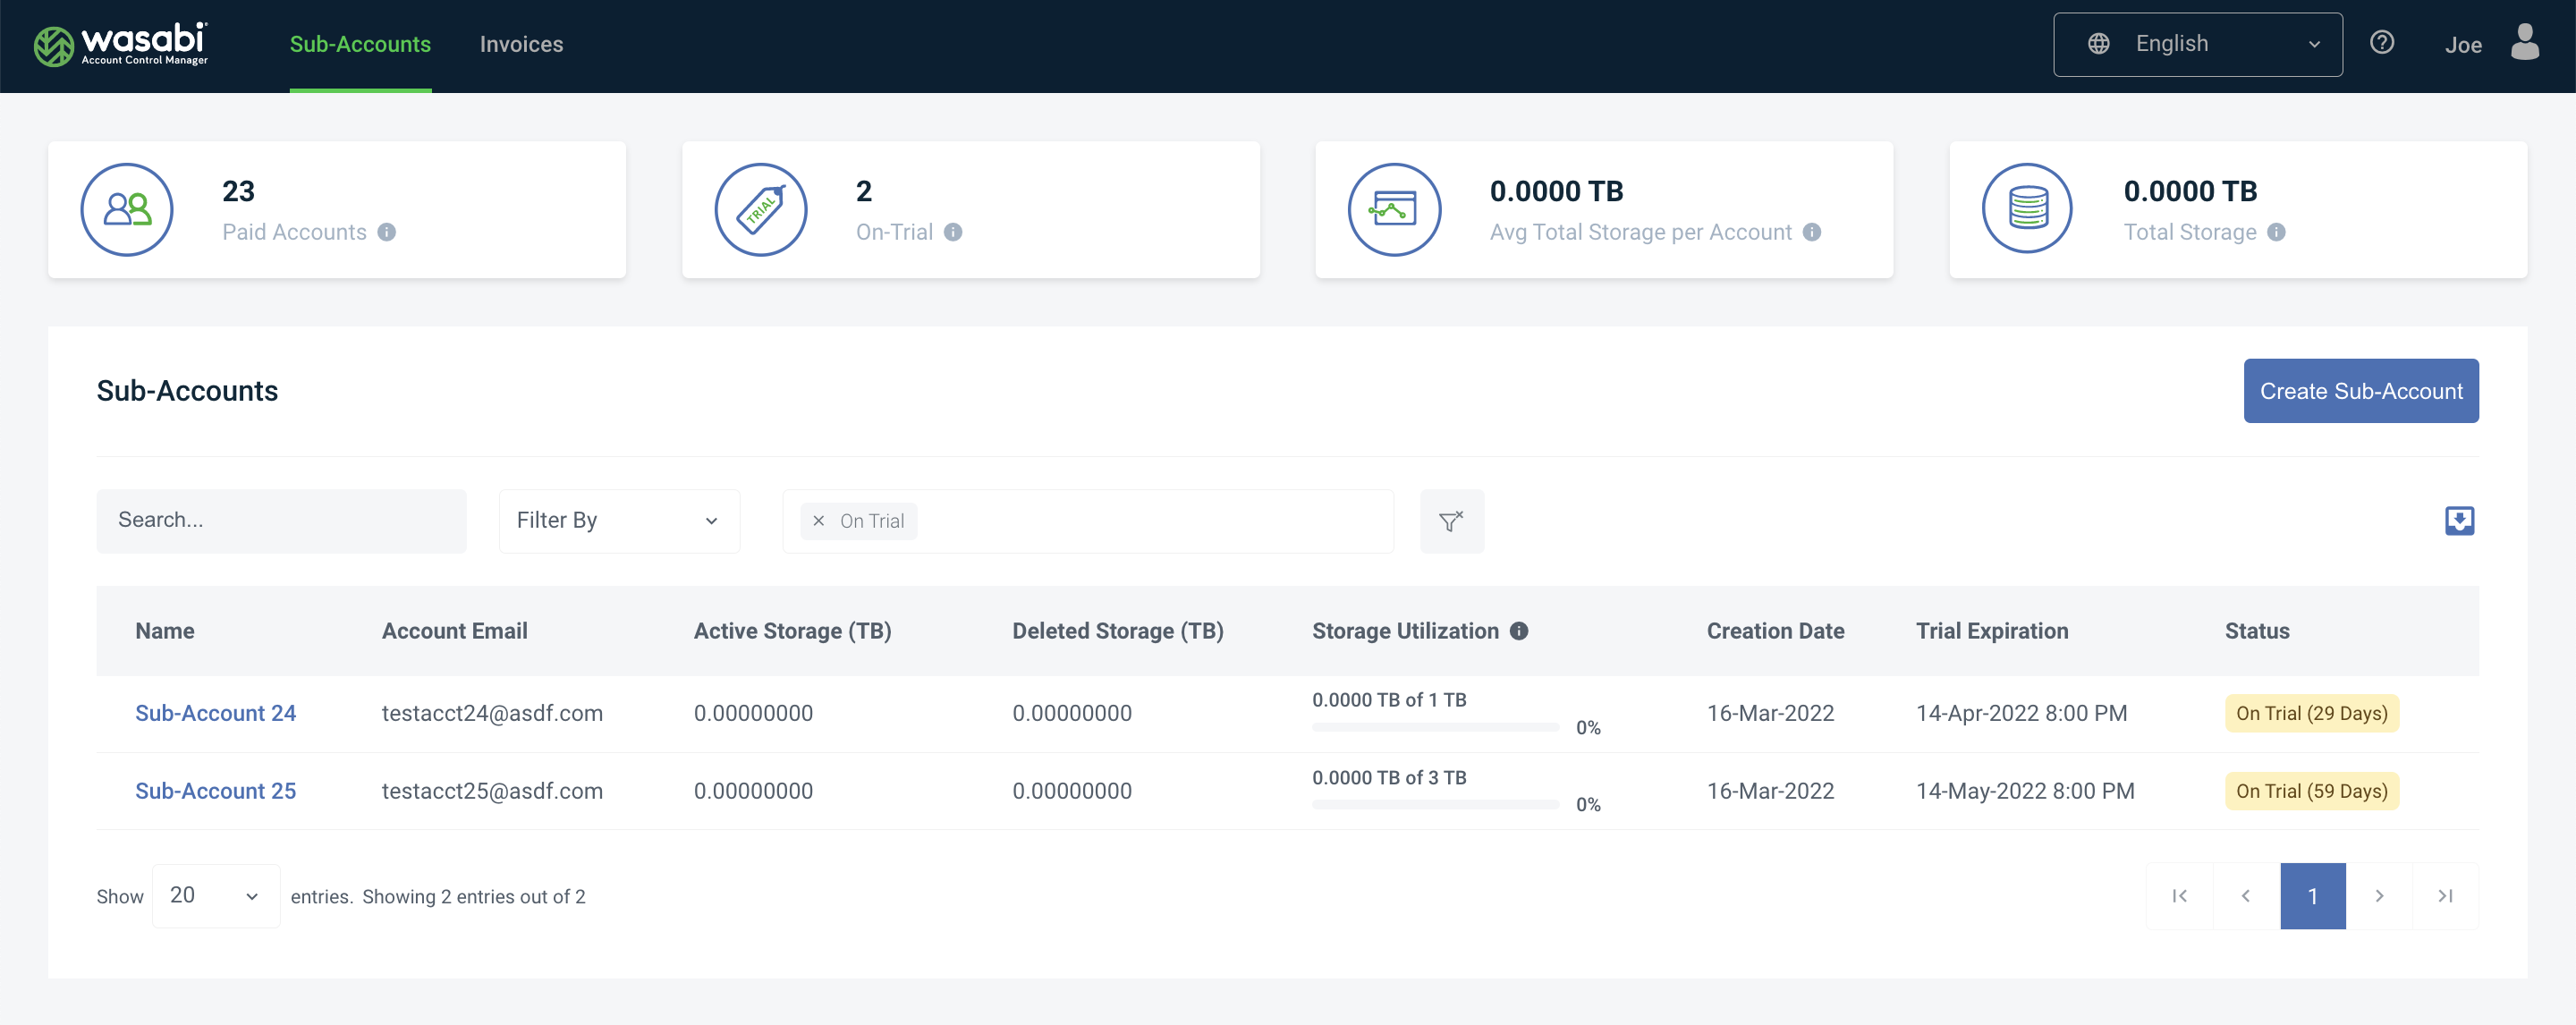
Task: Sort by the Name column header
Action: tap(165, 631)
